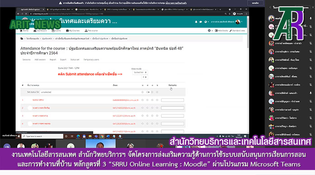Click test54 SRRU student name link
This screenshot has height=175, width=315.
tap(38, 100)
